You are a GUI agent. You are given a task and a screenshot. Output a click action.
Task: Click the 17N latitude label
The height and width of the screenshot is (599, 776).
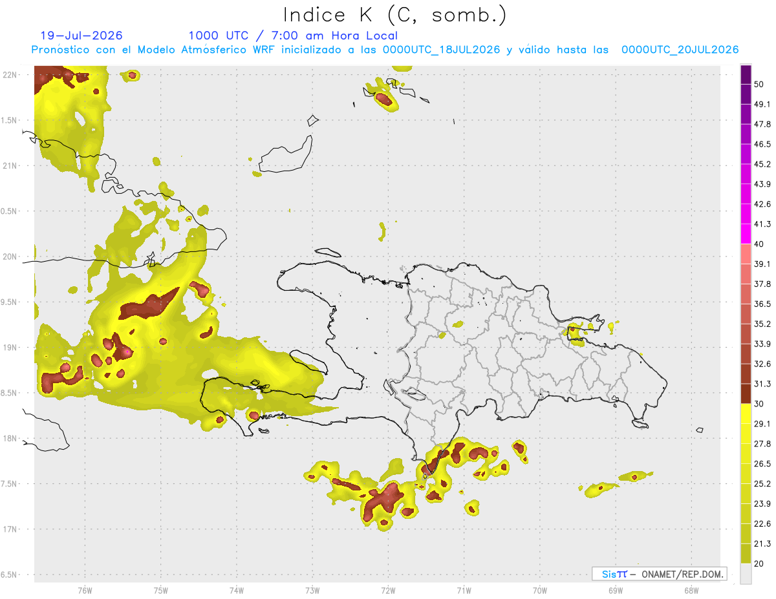pyautogui.click(x=9, y=529)
